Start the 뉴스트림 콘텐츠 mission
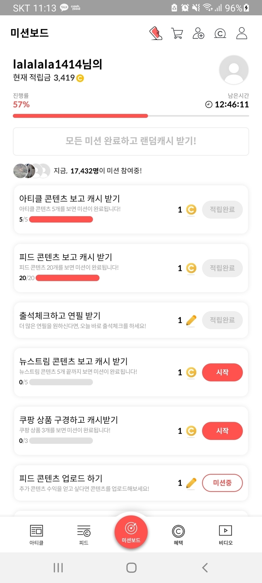Image resolution: width=262 pixels, height=583 pixels. point(222,372)
